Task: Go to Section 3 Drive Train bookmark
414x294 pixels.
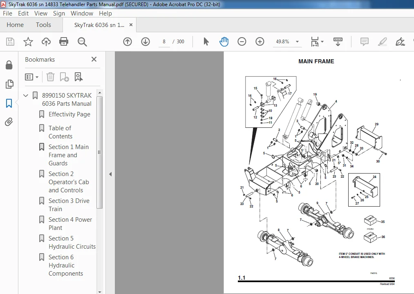Action: point(69,205)
